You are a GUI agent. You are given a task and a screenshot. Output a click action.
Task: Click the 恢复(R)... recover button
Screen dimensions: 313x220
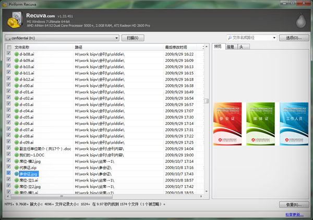(x=294, y=205)
